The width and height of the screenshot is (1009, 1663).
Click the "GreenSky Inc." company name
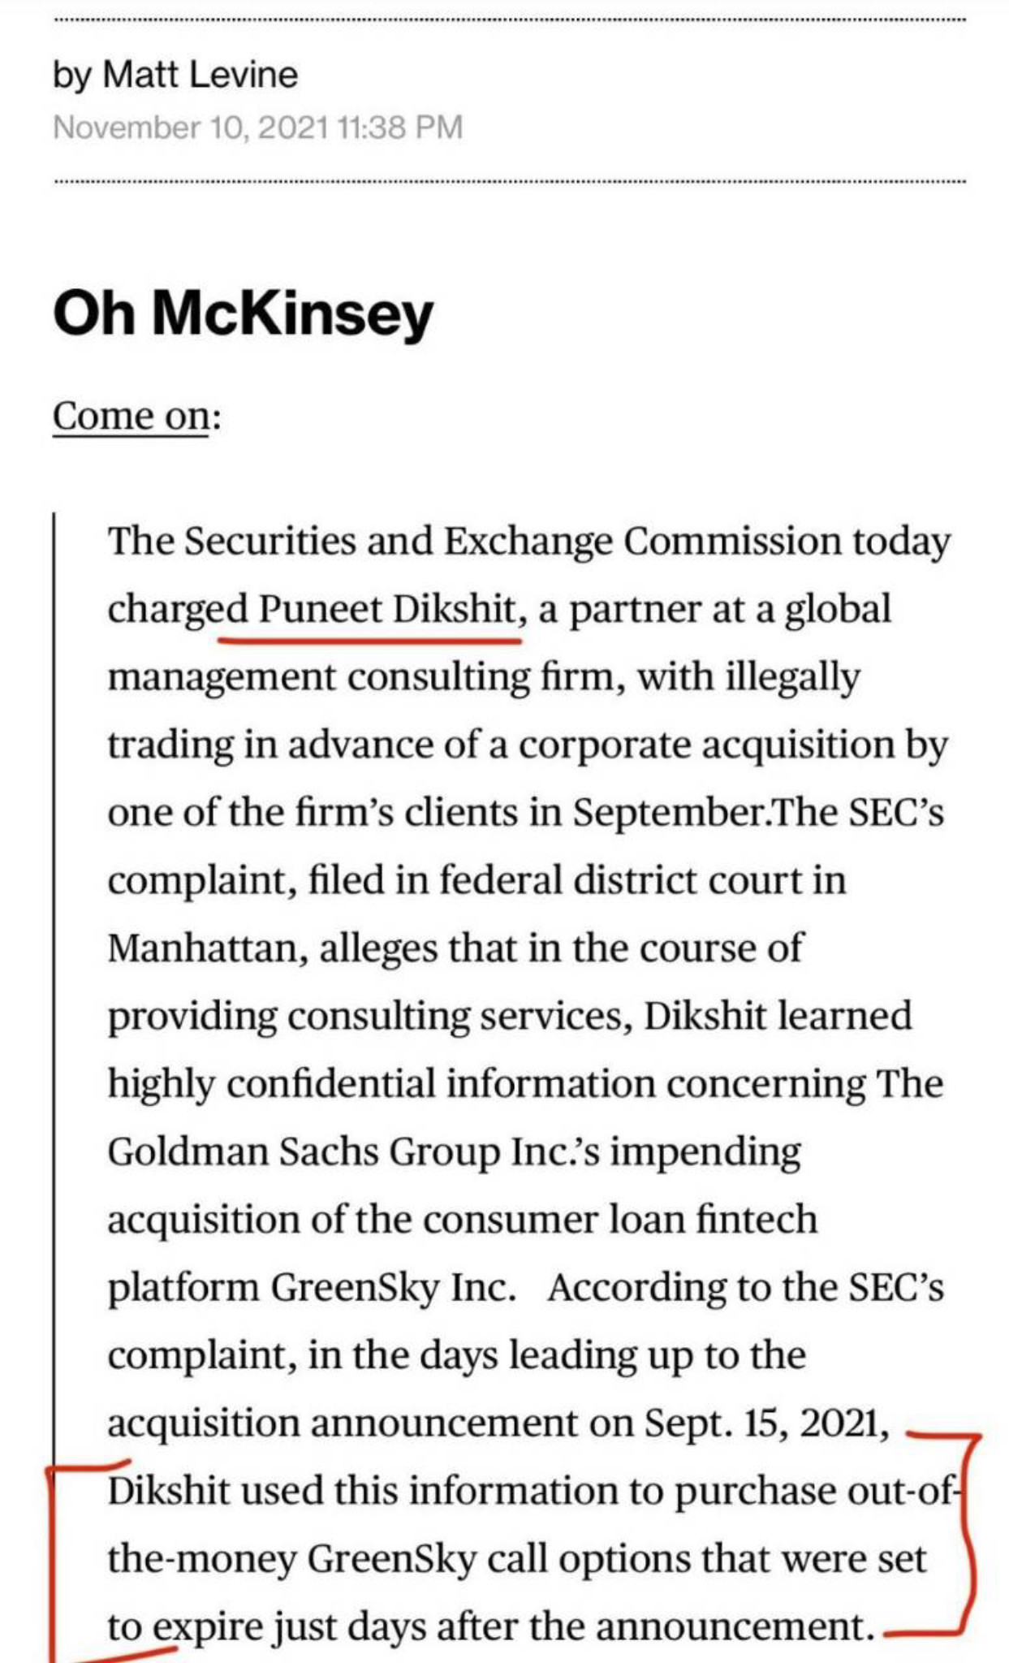coord(393,1288)
